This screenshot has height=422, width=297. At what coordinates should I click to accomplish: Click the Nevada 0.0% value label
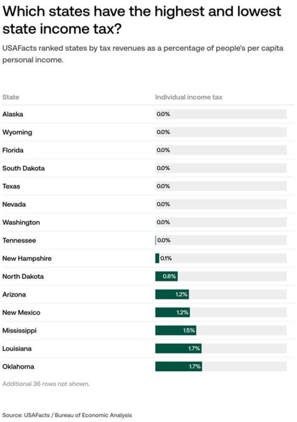(163, 204)
